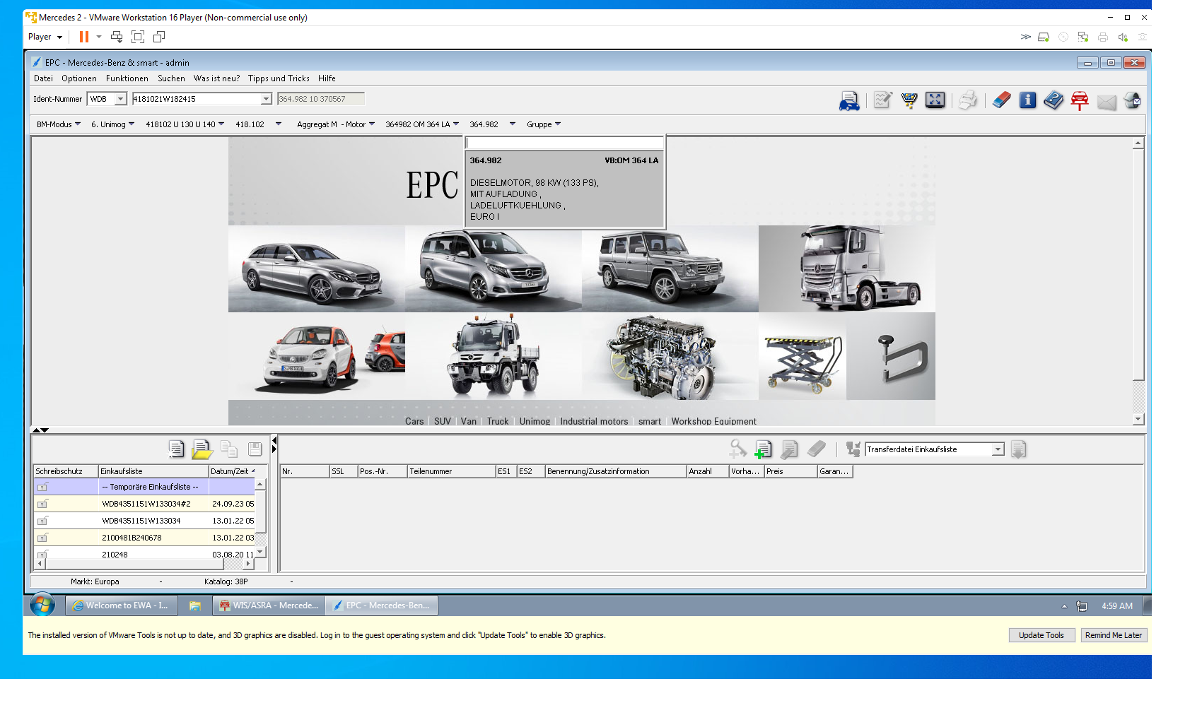
Task: Switch to WIS/ASRA taskbar window
Action: click(269, 605)
